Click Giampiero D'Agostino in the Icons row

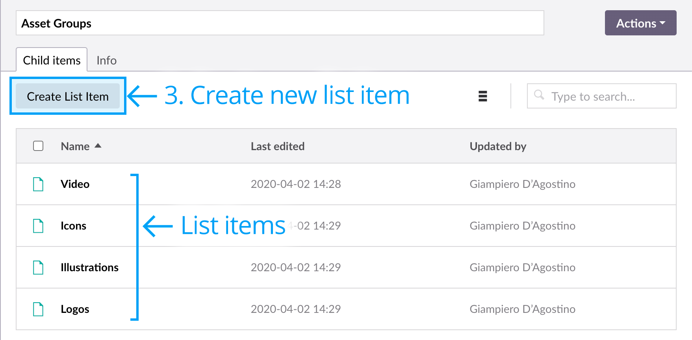click(522, 226)
